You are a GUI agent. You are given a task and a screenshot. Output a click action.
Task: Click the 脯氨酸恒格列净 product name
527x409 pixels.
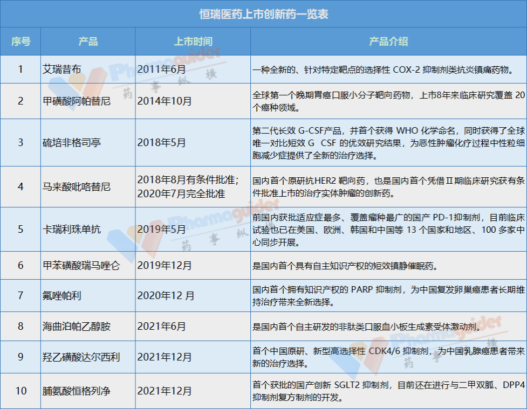77,391
